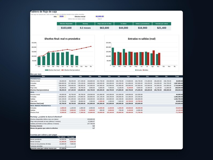The height and width of the screenshot is (160, 213).
Task: Select the $103,600 KPI value
Action: click(66, 28)
